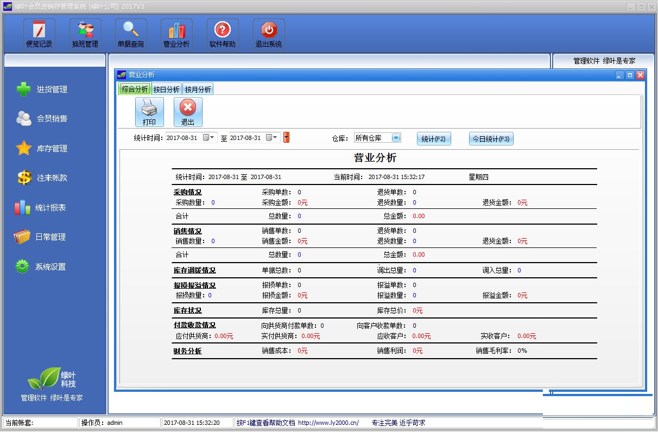The height and width of the screenshot is (433, 658).
Task: Open 换班管理 shift management icon
Action: tap(85, 35)
